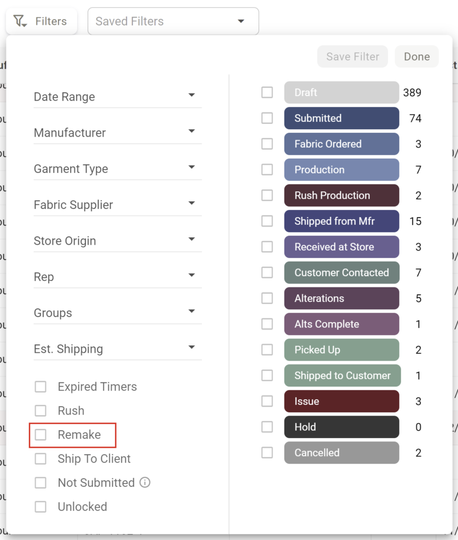Enable the Remake checkbox
Screen dimensions: 458x540
click(x=41, y=435)
